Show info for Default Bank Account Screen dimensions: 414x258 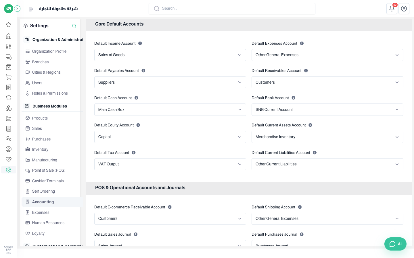[294, 98]
